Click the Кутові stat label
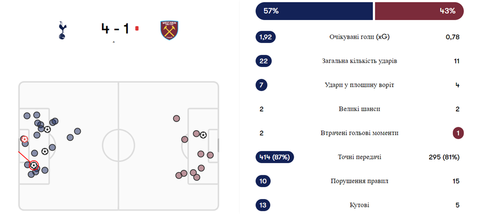Screen dimensions: 479x214 coord(359,205)
